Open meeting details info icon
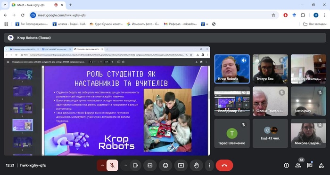The image size is (330, 175). point(287,165)
